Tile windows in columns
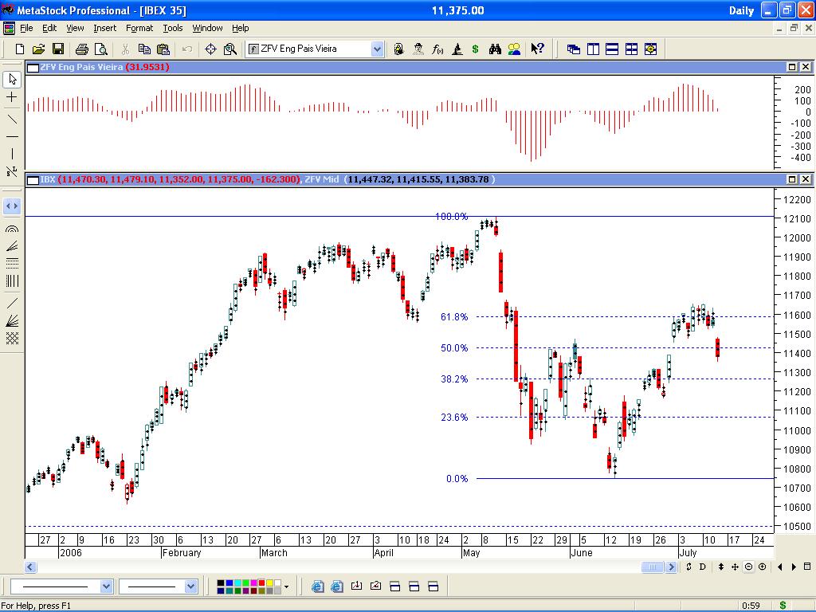Viewport: 816px width, 612px height. pos(593,49)
